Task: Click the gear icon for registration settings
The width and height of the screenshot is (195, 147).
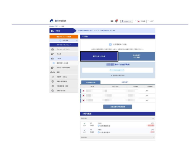Action: pyautogui.click(x=52, y=86)
